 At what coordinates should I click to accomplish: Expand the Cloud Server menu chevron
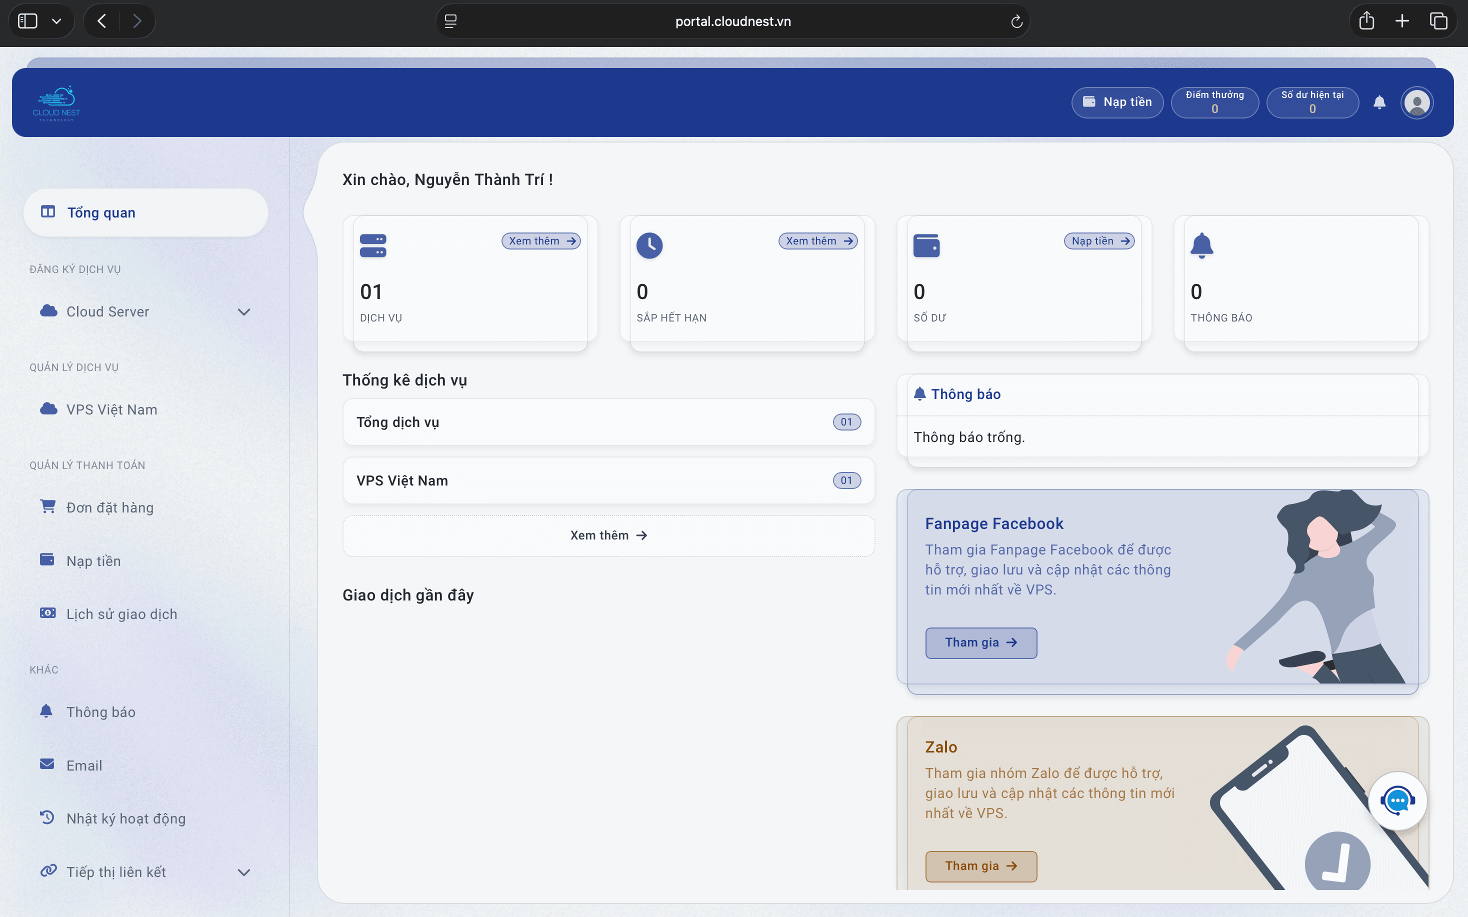244,311
